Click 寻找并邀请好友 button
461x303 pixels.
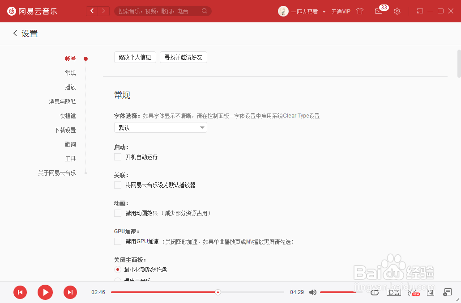click(183, 57)
